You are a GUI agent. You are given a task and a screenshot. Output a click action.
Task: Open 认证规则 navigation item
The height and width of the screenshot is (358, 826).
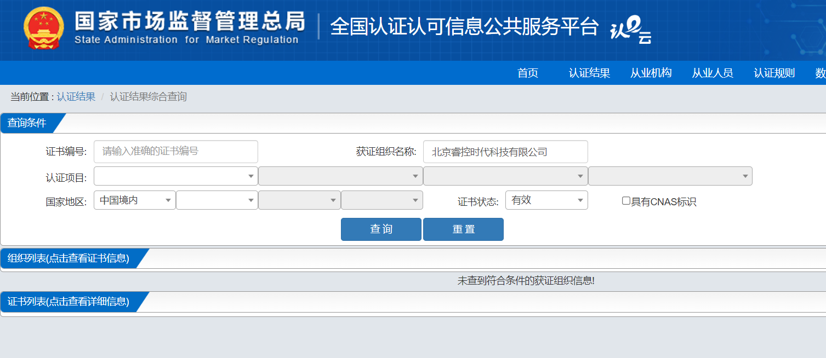774,73
